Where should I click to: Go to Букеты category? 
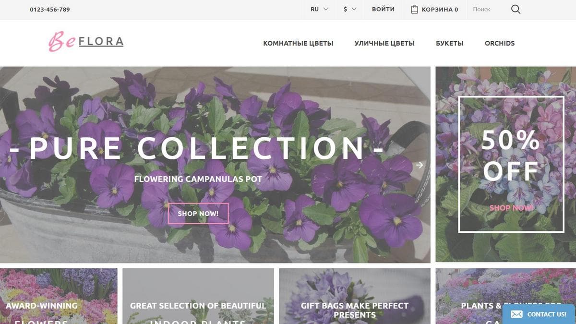450,43
